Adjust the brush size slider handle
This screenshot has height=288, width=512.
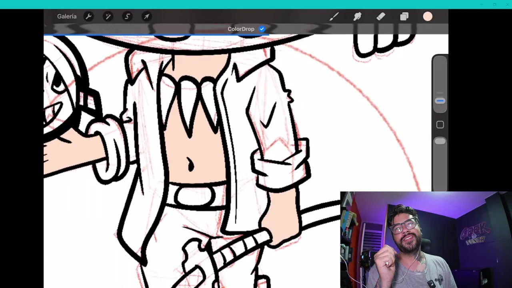tap(440, 101)
